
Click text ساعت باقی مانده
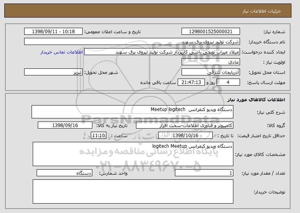[158, 82]
